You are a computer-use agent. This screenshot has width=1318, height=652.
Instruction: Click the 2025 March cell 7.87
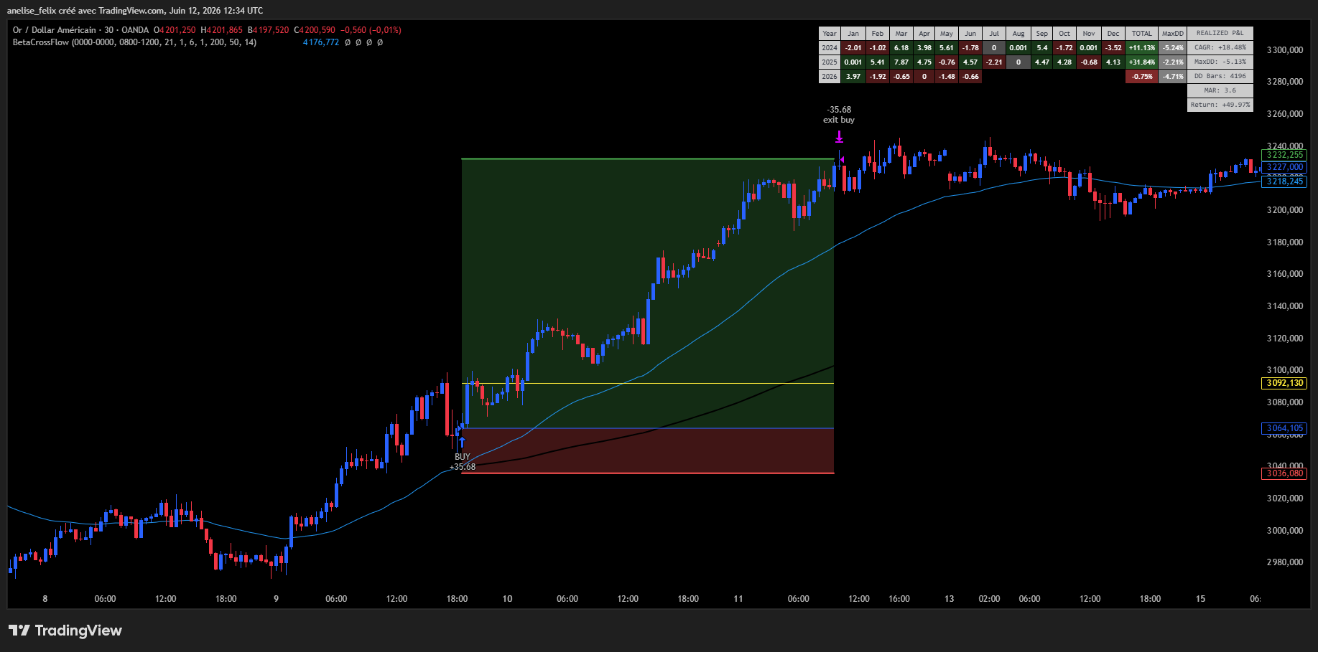click(901, 62)
